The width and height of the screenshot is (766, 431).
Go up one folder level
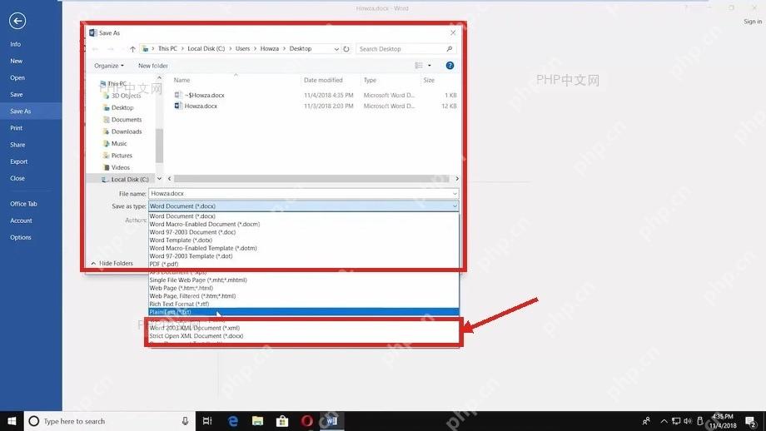132,49
